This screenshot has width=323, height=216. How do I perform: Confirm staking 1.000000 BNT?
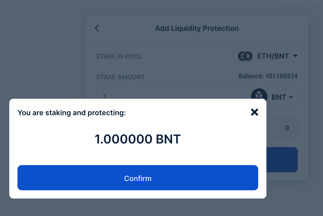(x=138, y=178)
